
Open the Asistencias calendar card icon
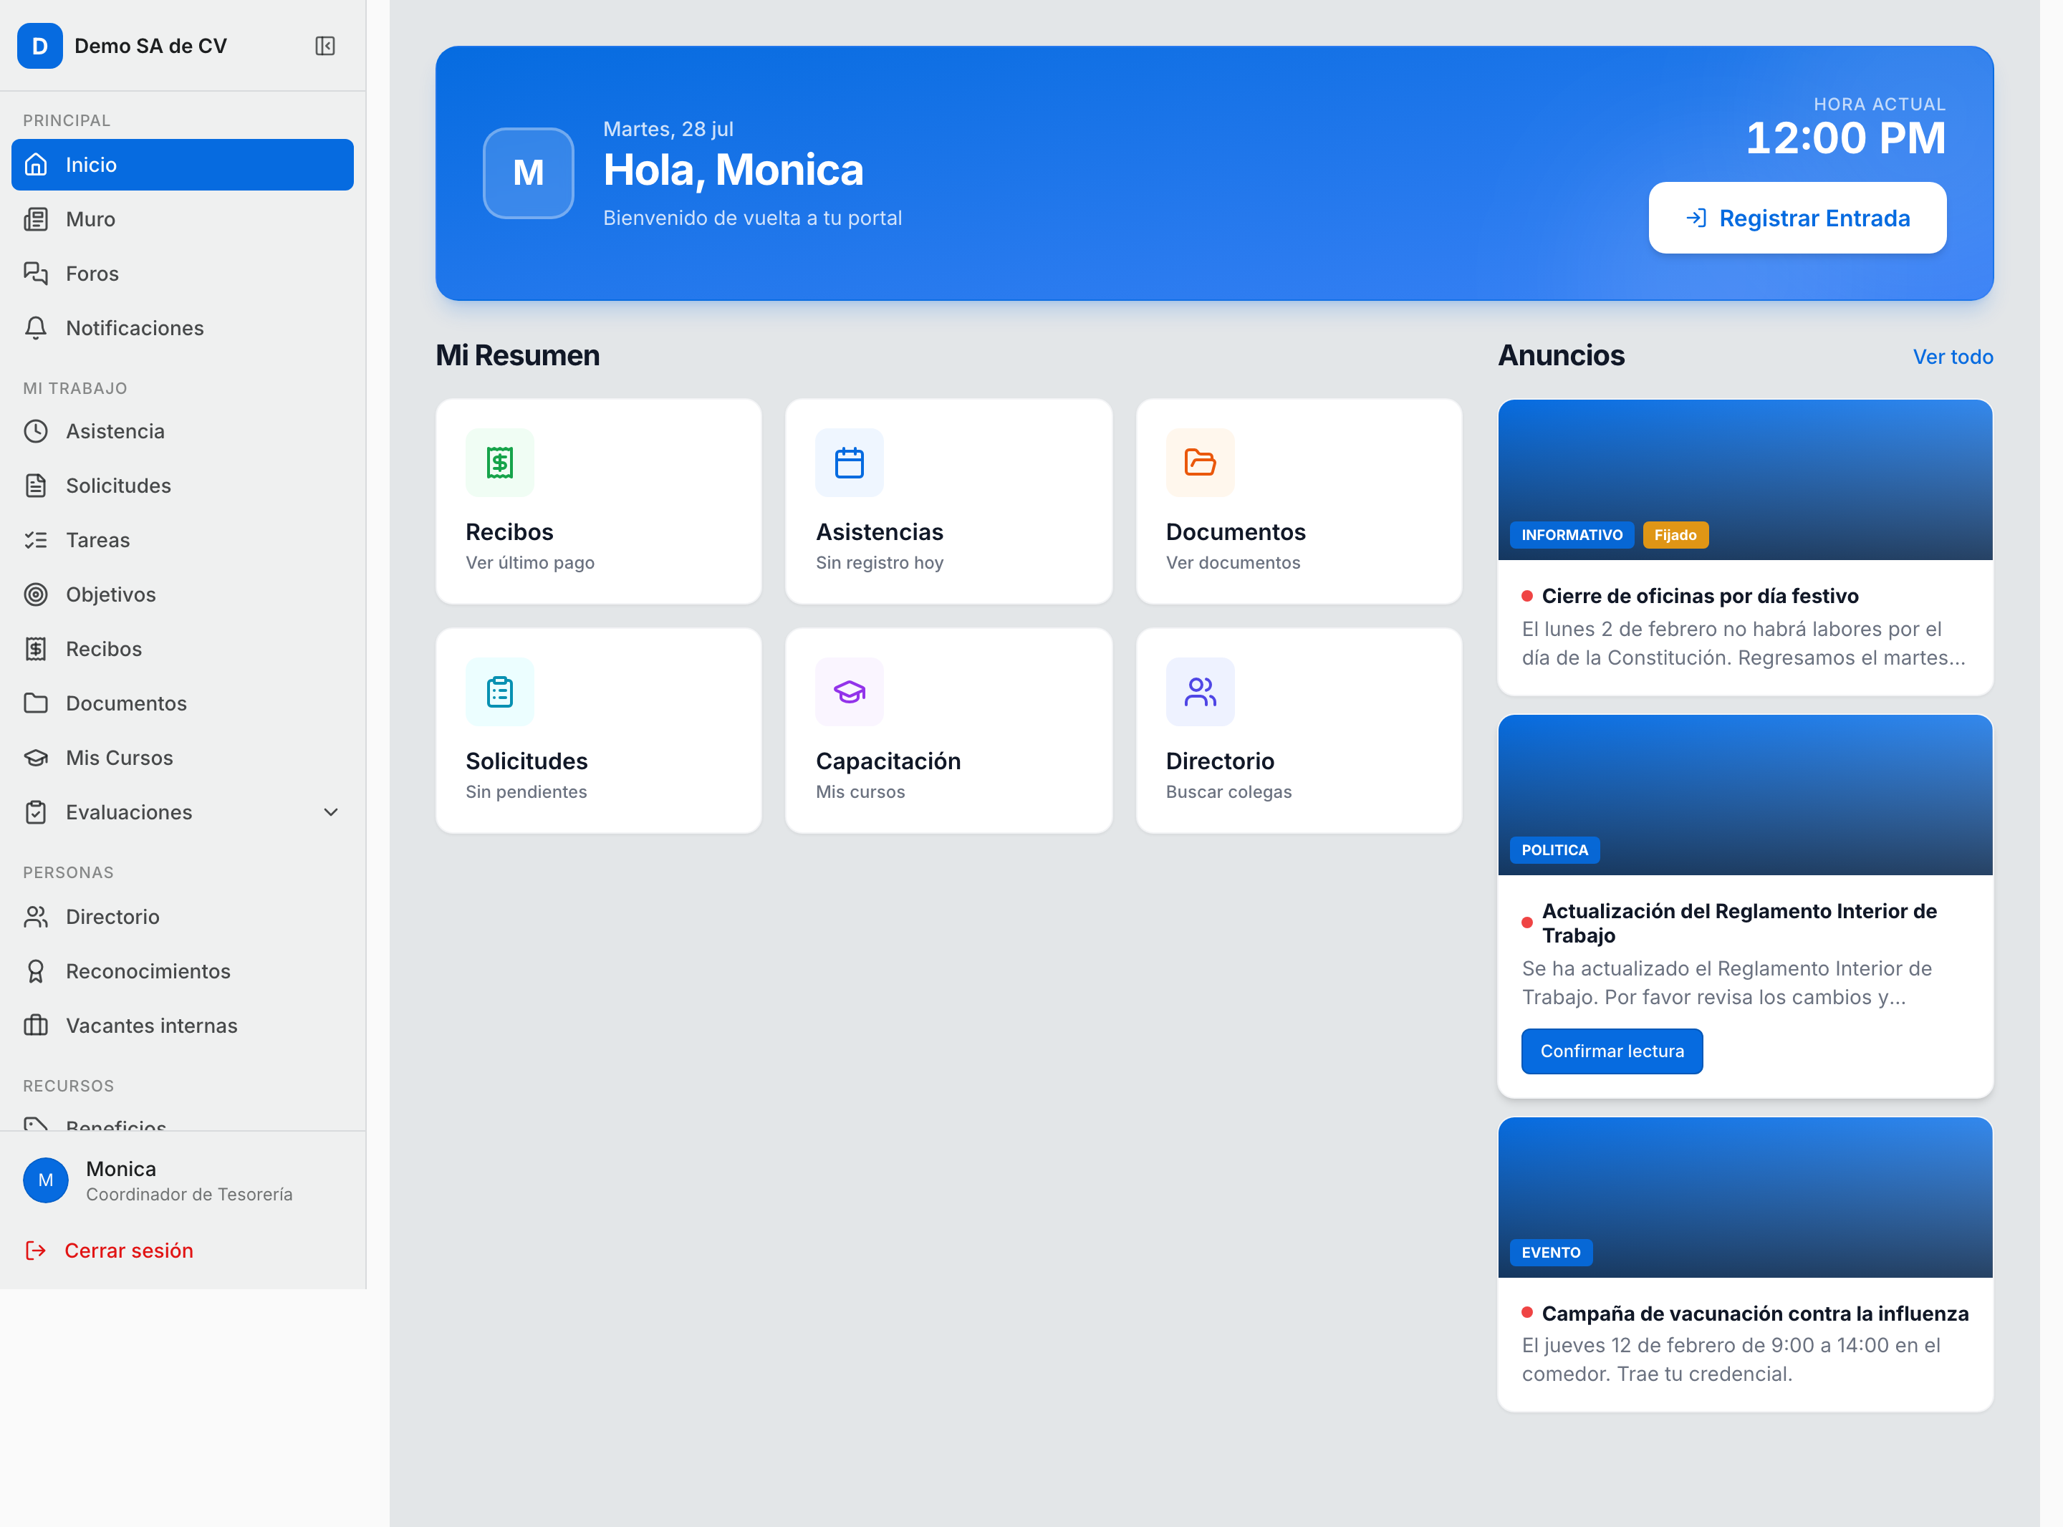[850, 462]
